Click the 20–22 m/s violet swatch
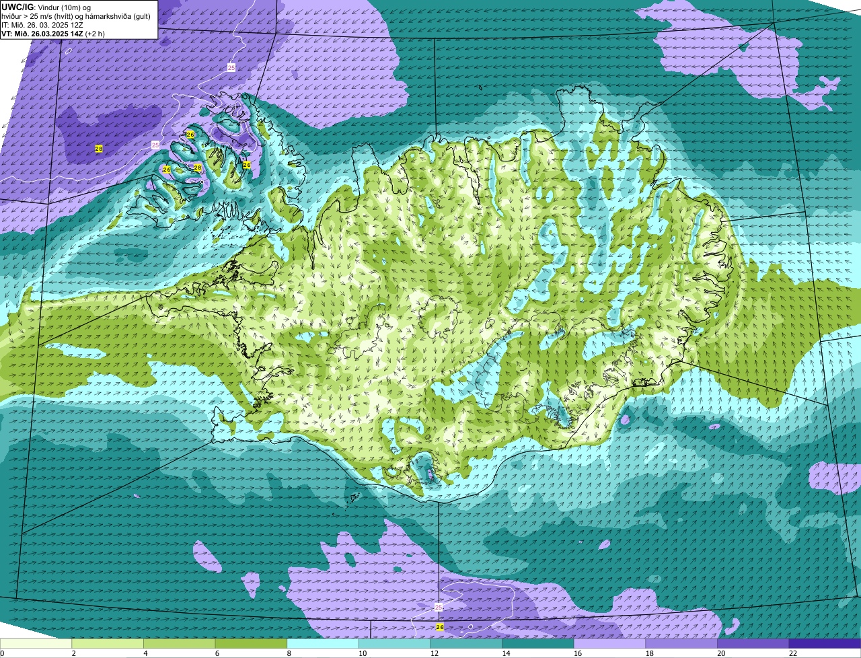The image size is (861, 658). [x=753, y=643]
